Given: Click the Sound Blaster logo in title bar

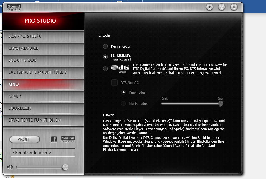Looking at the screenshot, I should [14, 8].
